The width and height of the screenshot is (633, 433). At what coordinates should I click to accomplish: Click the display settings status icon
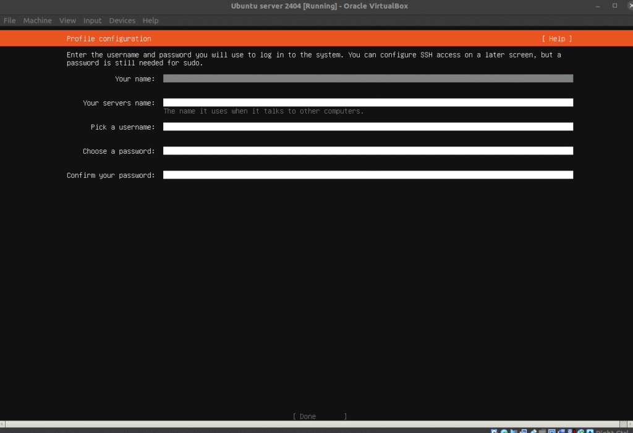(x=551, y=431)
